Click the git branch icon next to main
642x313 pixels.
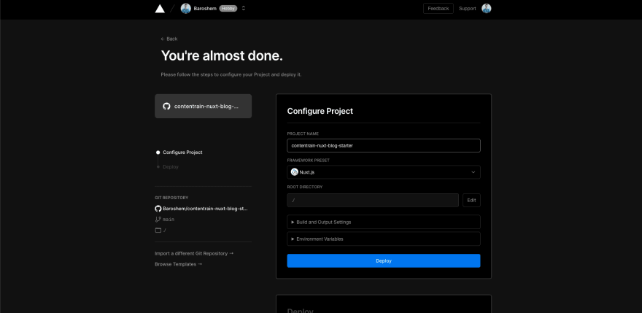coord(158,219)
